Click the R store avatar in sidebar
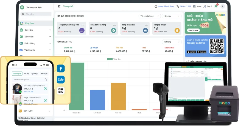Screen dimensions: 241x126 pyautogui.click(x=22, y=7)
